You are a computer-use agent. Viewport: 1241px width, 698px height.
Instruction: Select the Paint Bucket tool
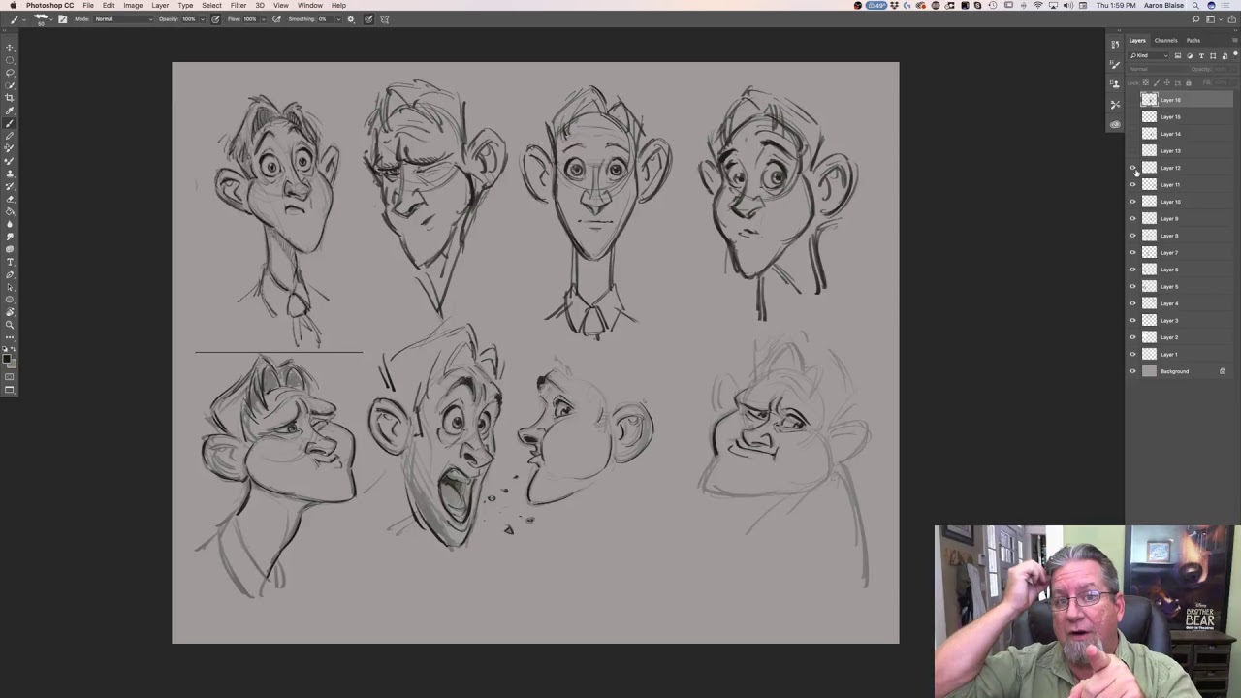point(10,210)
